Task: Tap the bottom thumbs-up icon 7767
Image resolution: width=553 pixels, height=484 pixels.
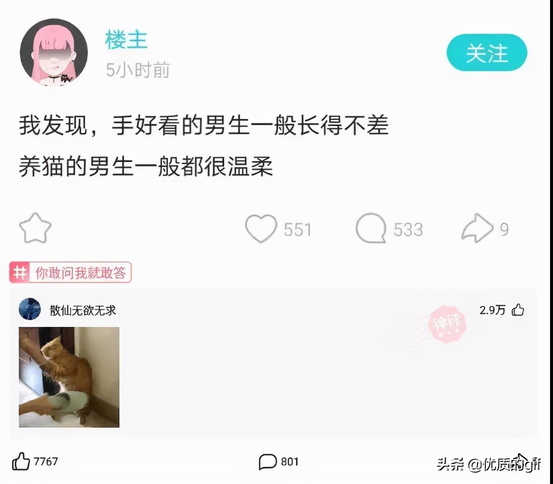Action: click(21, 461)
